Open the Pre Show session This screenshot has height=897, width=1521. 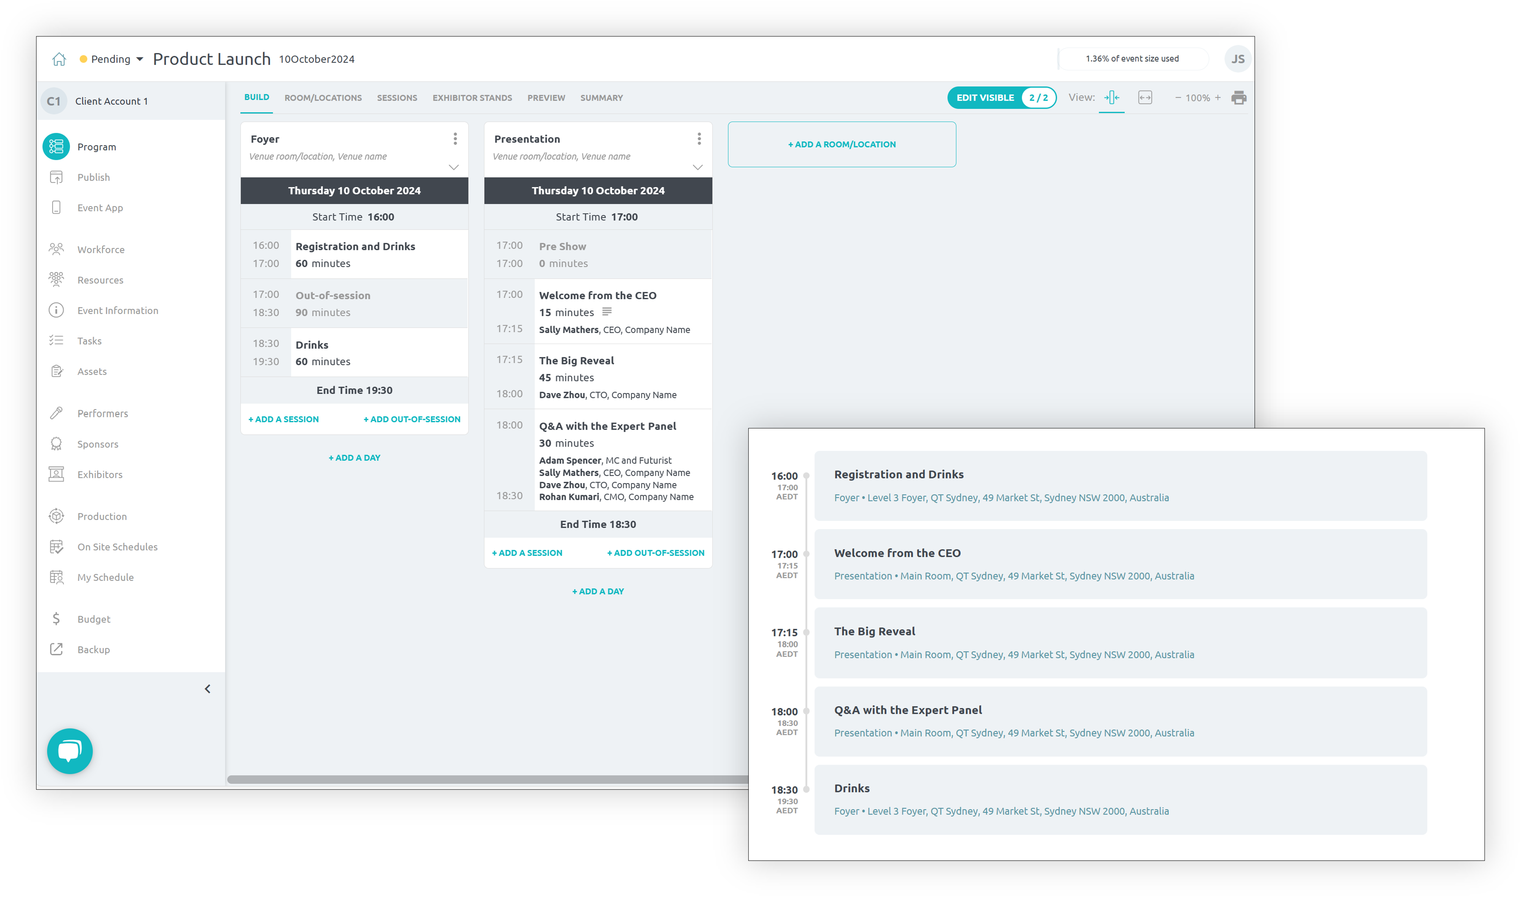coord(598,254)
